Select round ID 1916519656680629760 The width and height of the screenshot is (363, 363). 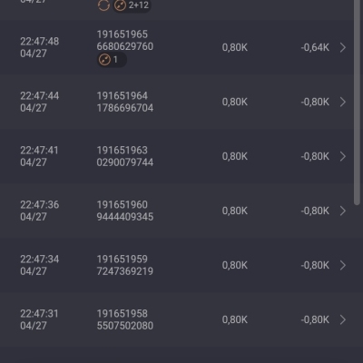[x=125, y=40]
